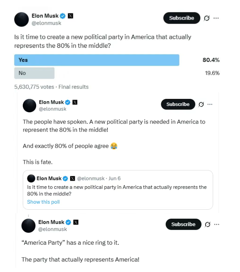Click small avatar inside the quoted tweet
This screenshot has width=240, height=272.
[31, 178]
